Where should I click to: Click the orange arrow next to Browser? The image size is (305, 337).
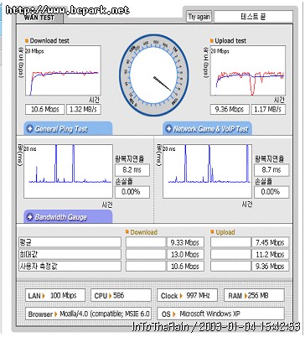coord(56,314)
